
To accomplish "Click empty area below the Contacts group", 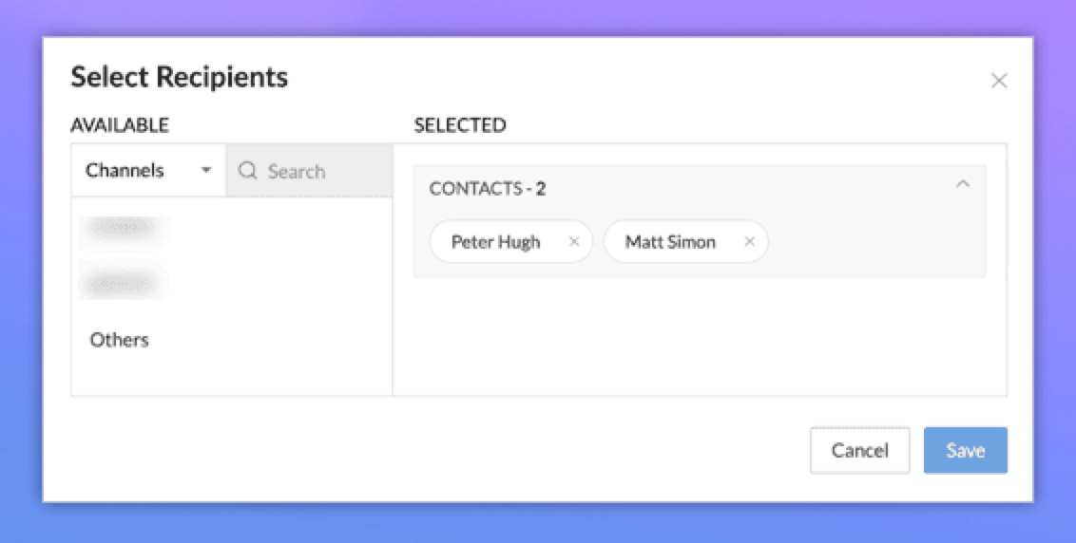I will pos(700,337).
